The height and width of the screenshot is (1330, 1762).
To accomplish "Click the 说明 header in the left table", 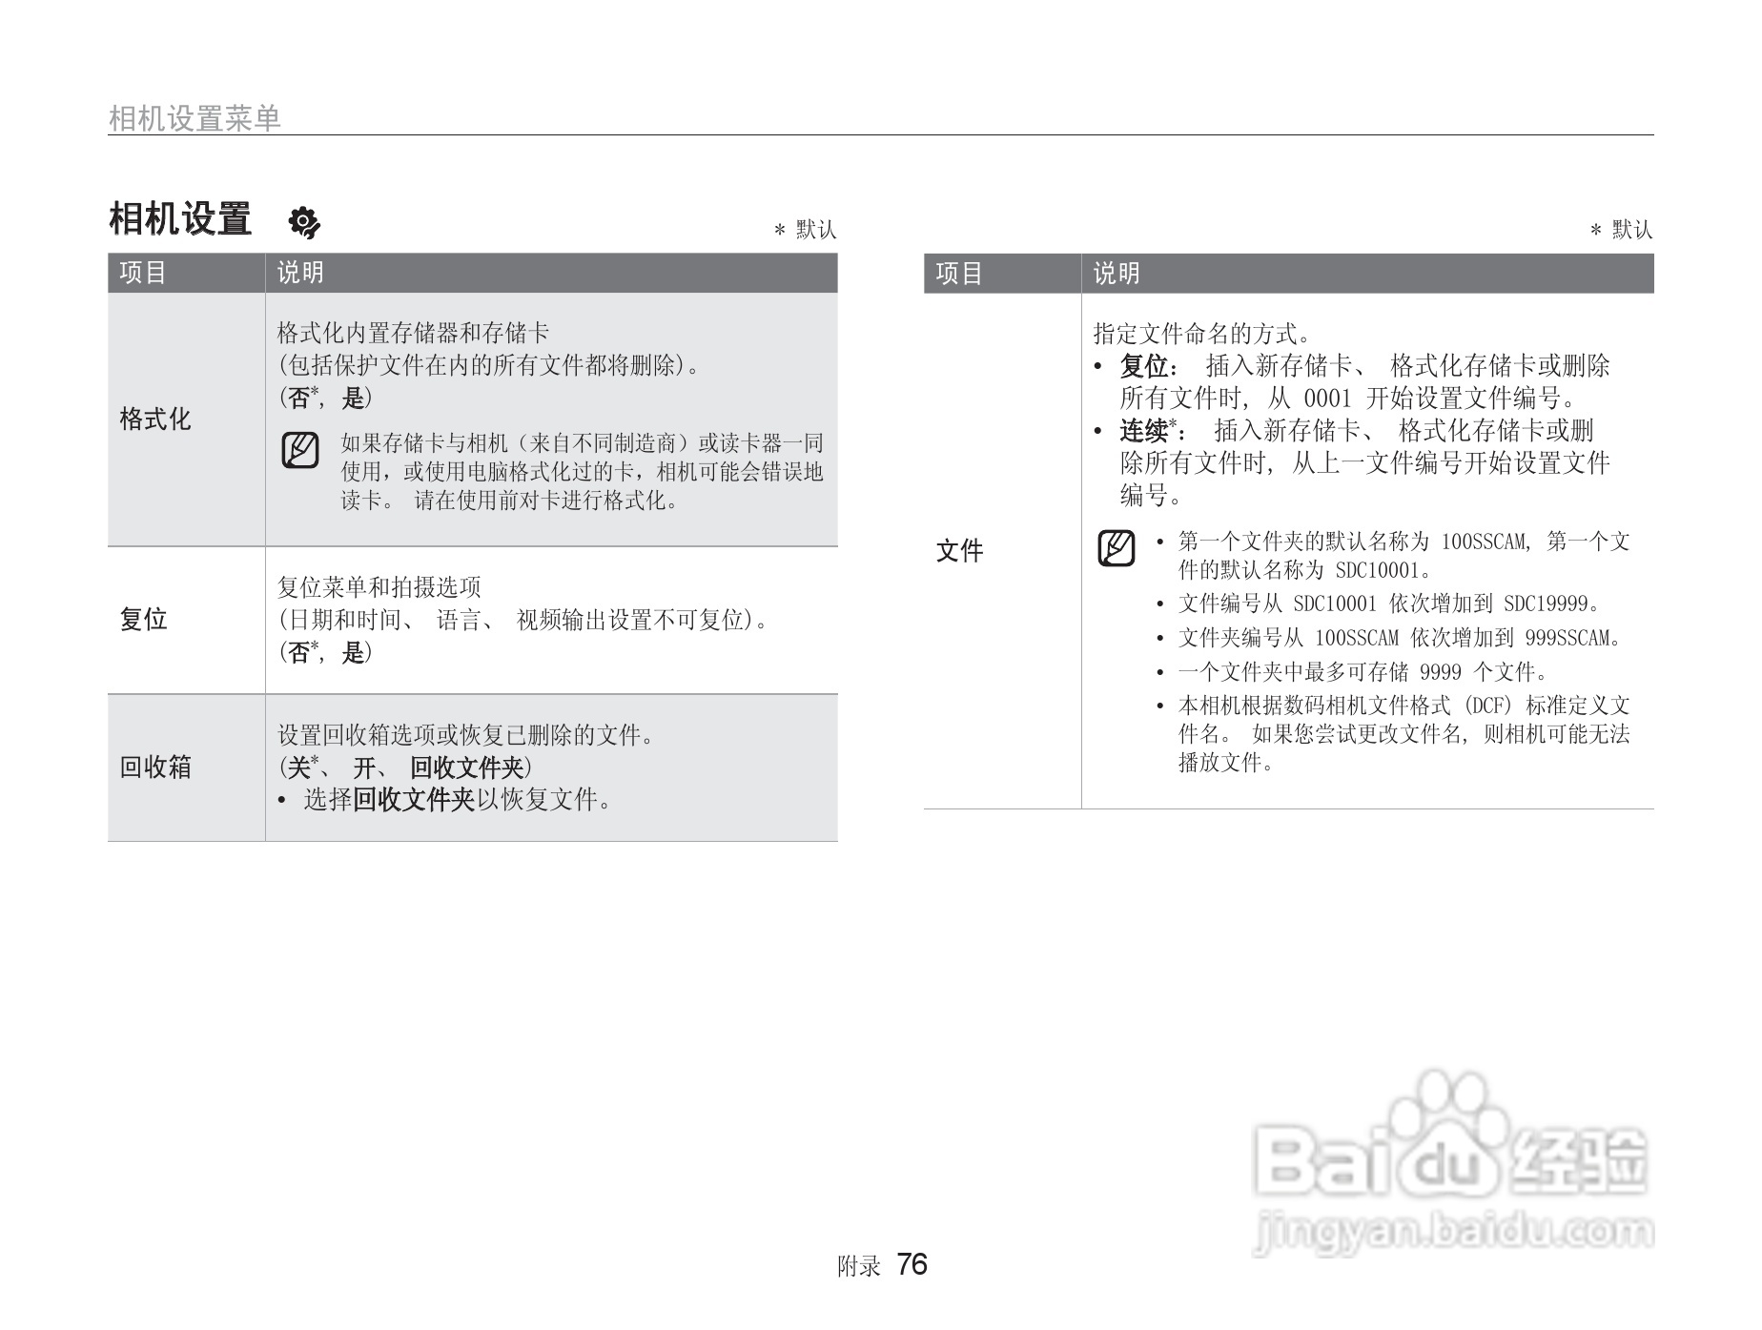I will click(x=300, y=273).
